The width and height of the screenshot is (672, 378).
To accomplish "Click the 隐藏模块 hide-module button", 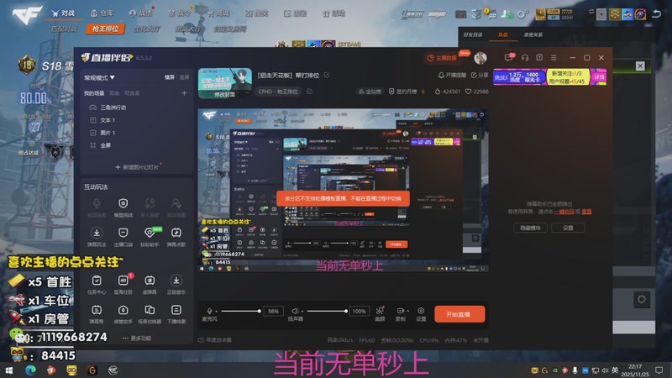I will click(x=530, y=228).
